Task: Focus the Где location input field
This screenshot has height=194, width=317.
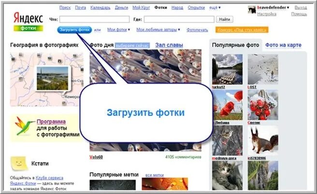Action: point(179,19)
